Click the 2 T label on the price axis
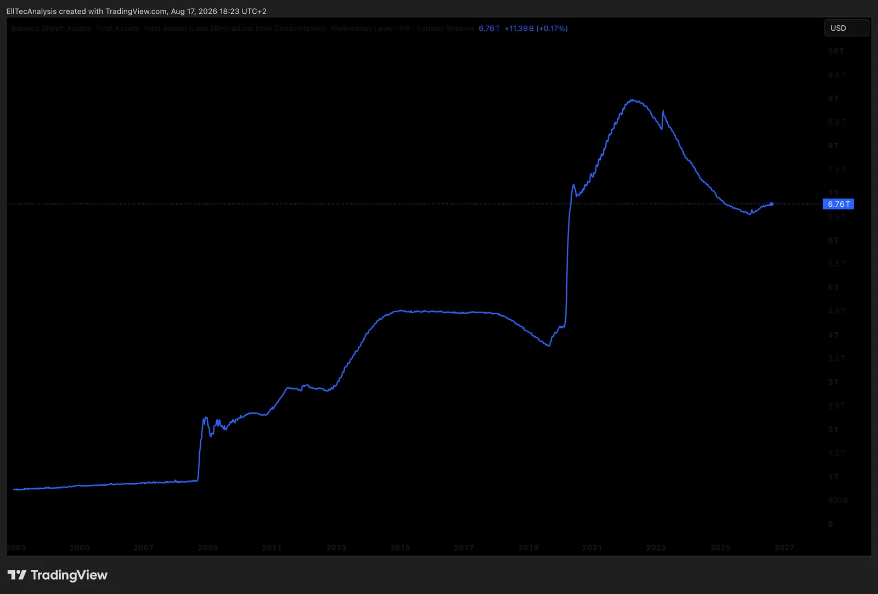Image resolution: width=878 pixels, height=594 pixels. [834, 429]
